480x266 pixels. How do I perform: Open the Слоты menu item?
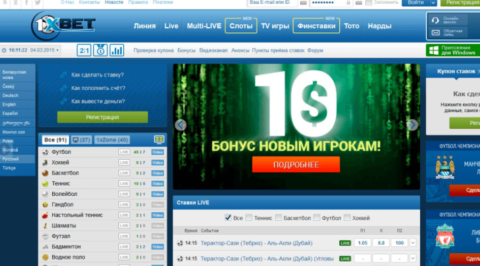tap(241, 26)
